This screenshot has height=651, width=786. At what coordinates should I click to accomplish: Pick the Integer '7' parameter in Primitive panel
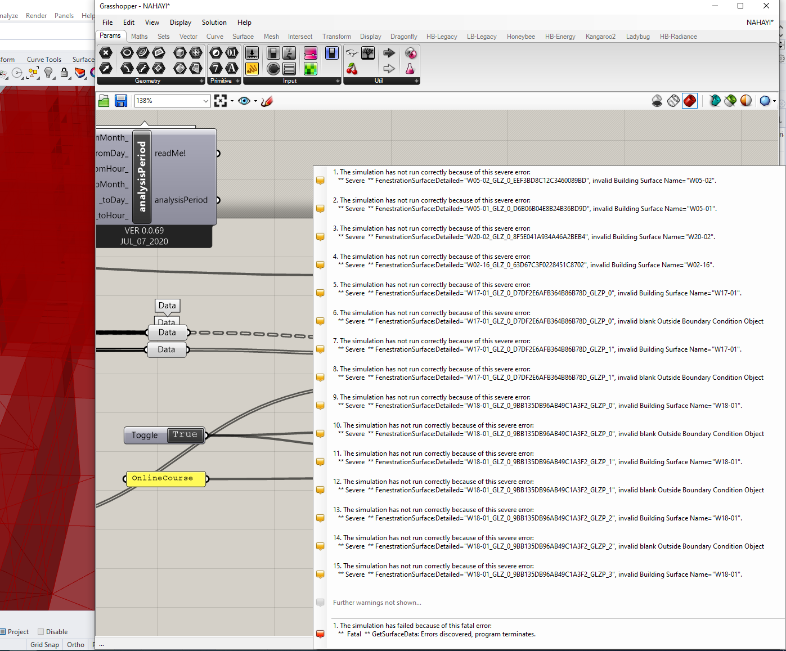[216, 69]
